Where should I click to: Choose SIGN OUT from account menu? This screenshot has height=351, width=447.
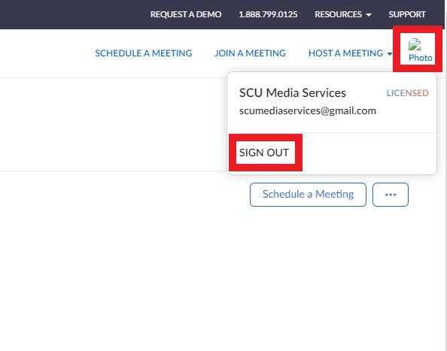coord(264,153)
